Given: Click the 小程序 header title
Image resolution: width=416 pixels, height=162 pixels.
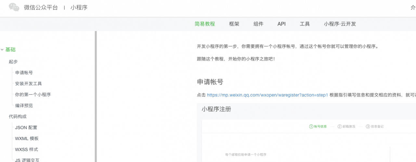Looking at the screenshot, I should coord(79,7).
